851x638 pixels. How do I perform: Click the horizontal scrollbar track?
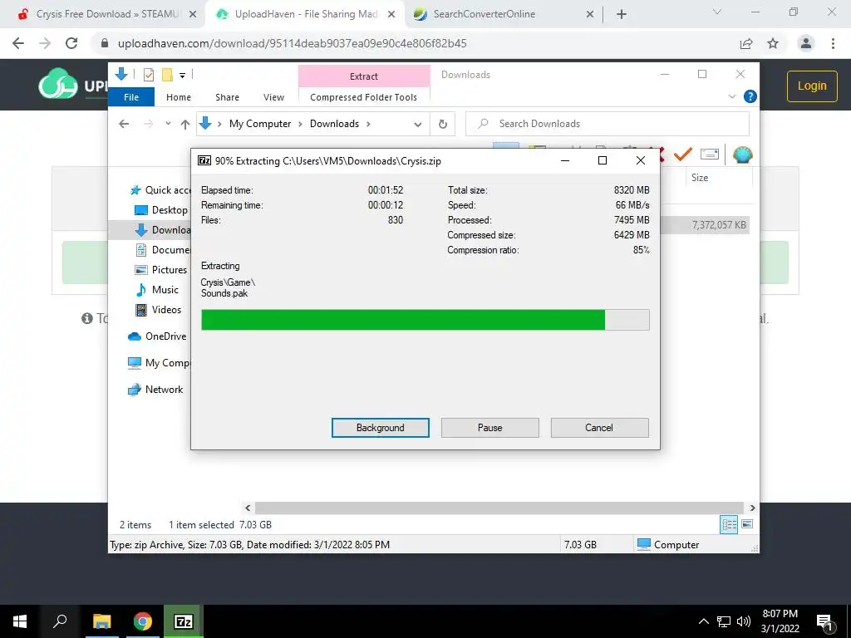499,508
